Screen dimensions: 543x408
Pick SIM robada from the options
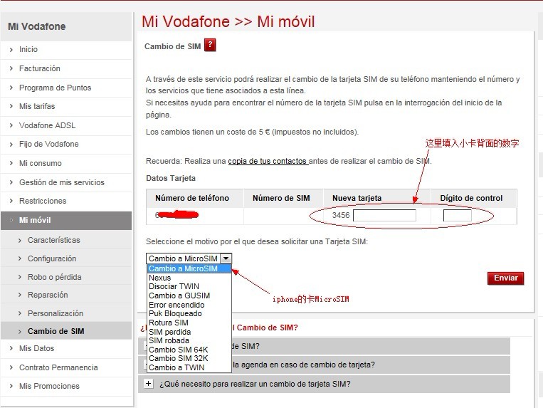[x=169, y=340]
